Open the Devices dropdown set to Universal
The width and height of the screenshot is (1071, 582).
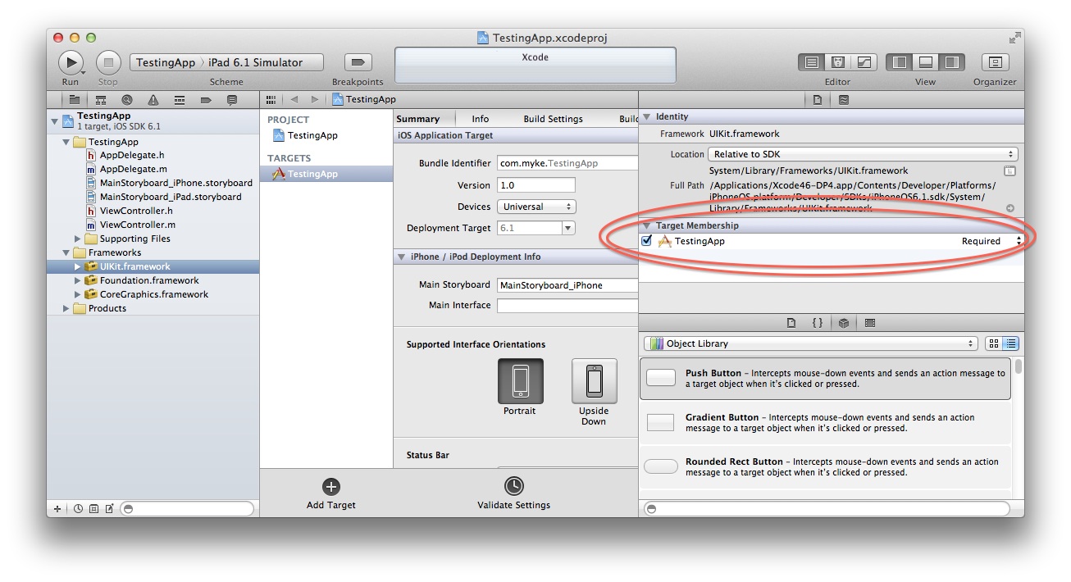pos(536,207)
